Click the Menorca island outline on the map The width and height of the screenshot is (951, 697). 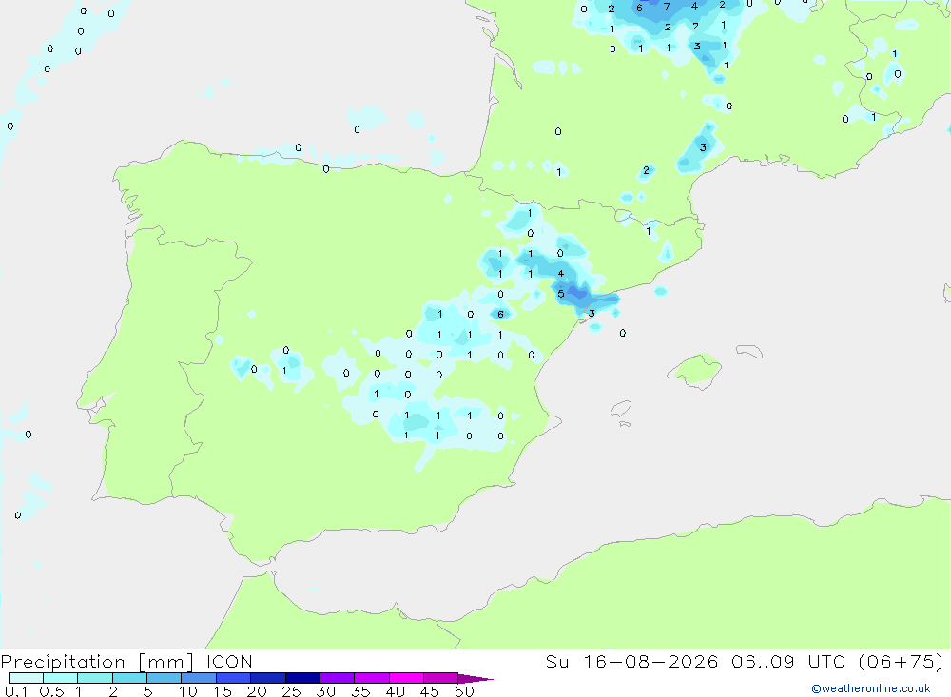(749, 351)
